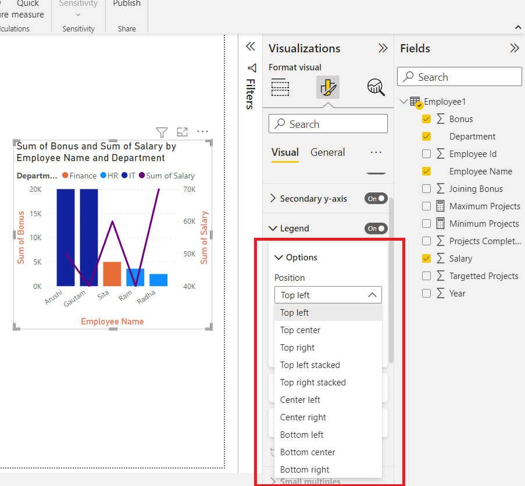Choose Top right stacked legend position
Image resolution: width=525 pixels, height=486 pixels.
328,383
